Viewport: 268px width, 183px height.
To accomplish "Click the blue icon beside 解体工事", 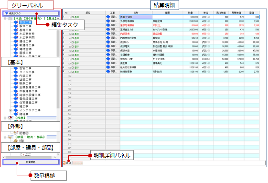I will (16, 26).
